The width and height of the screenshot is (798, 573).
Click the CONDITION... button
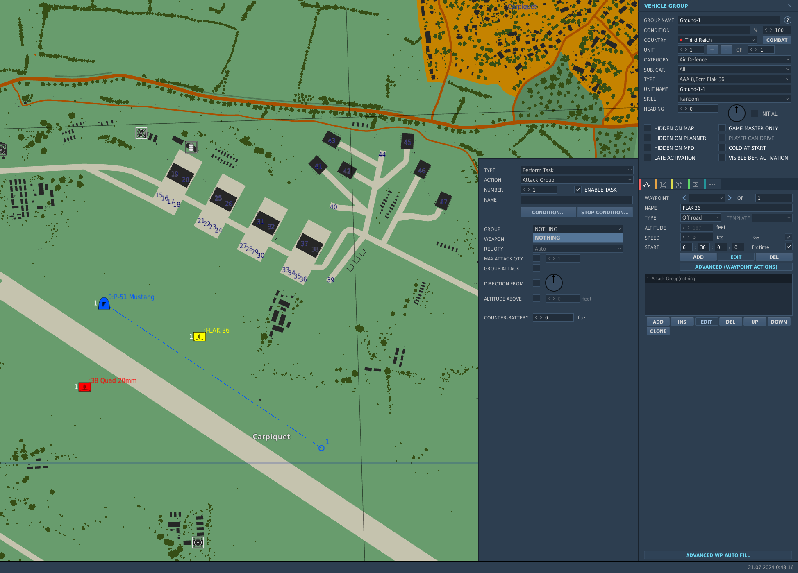(x=548, y=212)
